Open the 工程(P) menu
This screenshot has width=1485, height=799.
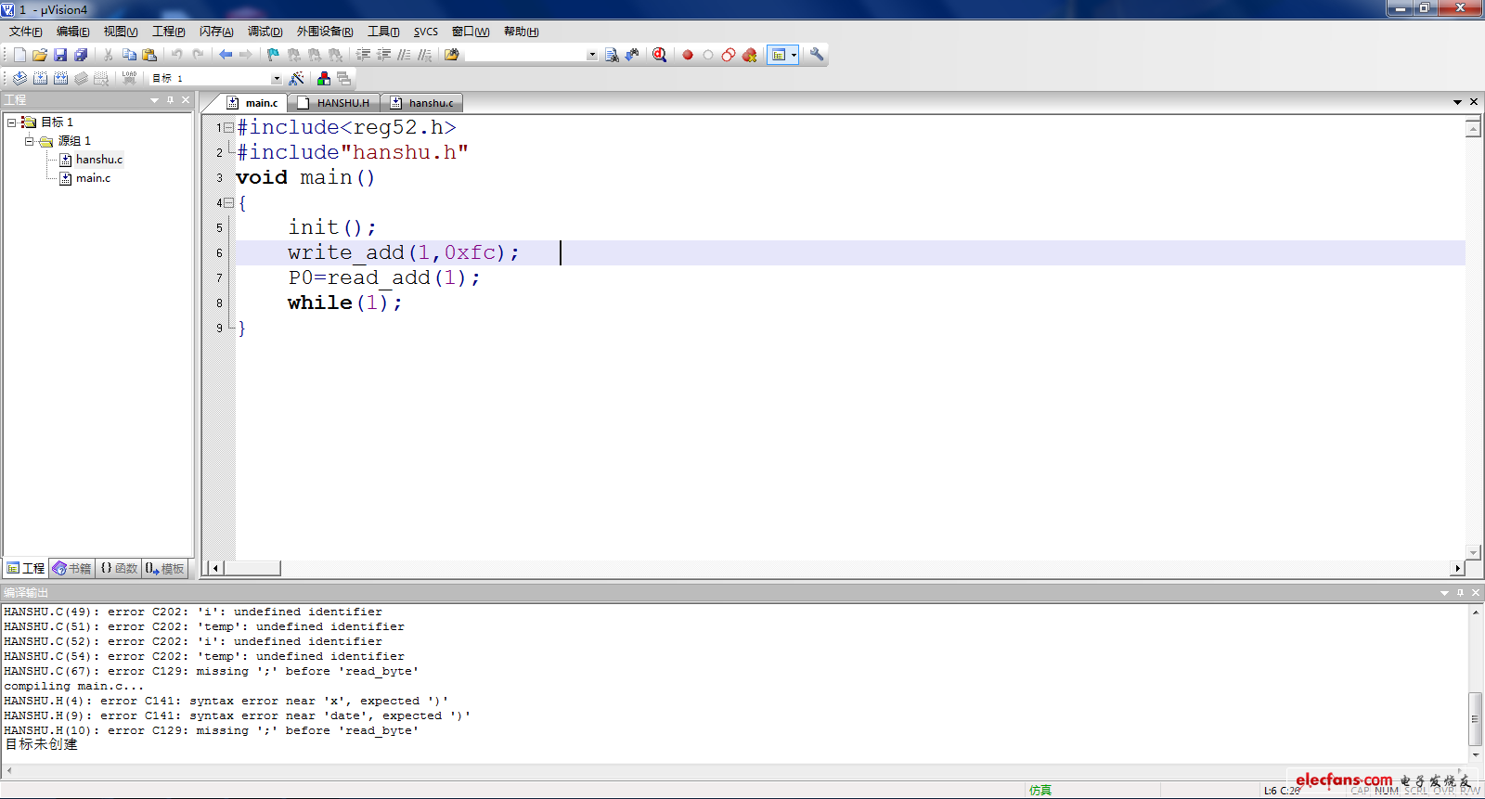point(168,32)
